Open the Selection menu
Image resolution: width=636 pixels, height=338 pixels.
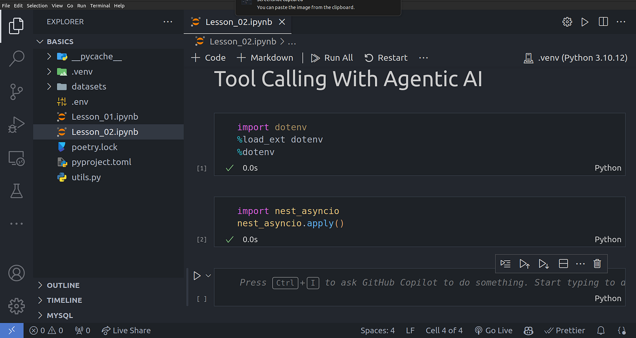[x=37, y=5]
